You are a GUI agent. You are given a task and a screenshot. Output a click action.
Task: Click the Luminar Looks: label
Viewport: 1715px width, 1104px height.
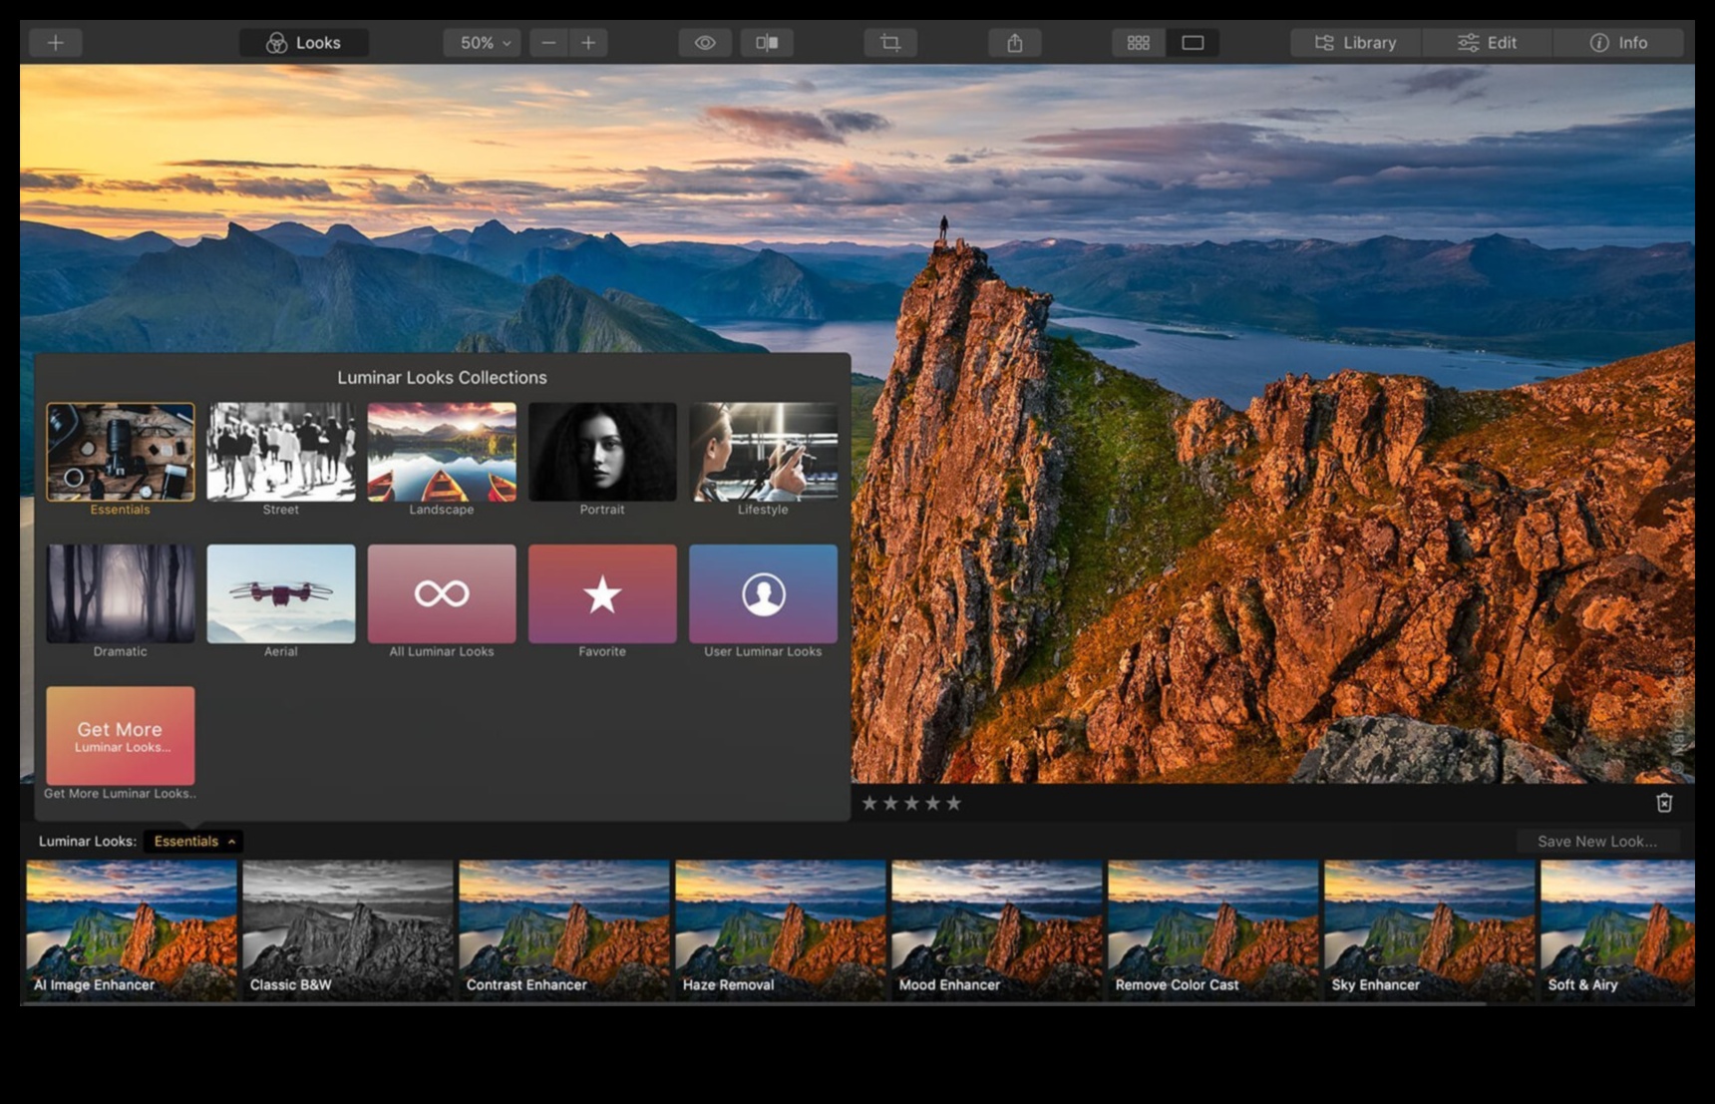point(88,841)
